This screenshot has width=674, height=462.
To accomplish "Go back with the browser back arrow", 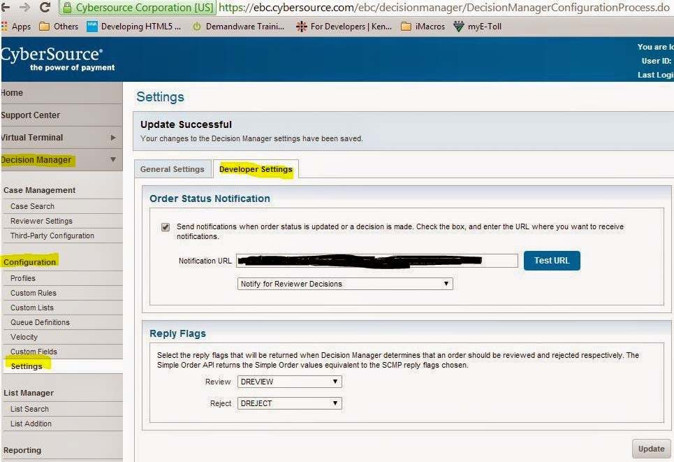I will 5,7.
